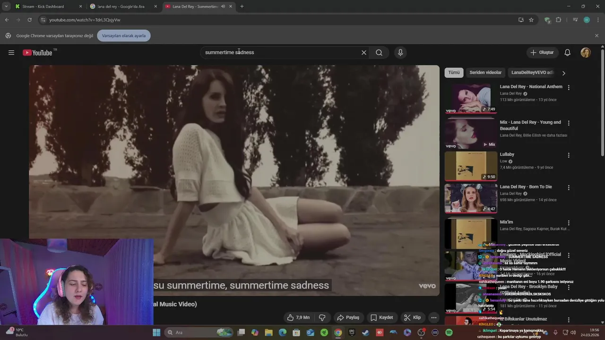Start voice search with microphone icon
The width and height of the screenshot is (605, 340).
coord(400,52)
